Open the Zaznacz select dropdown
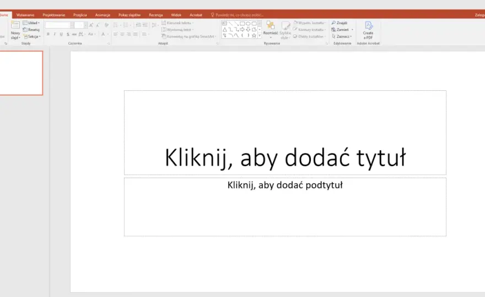This screenshot has width=485, height=297. [x=342, y=36]
